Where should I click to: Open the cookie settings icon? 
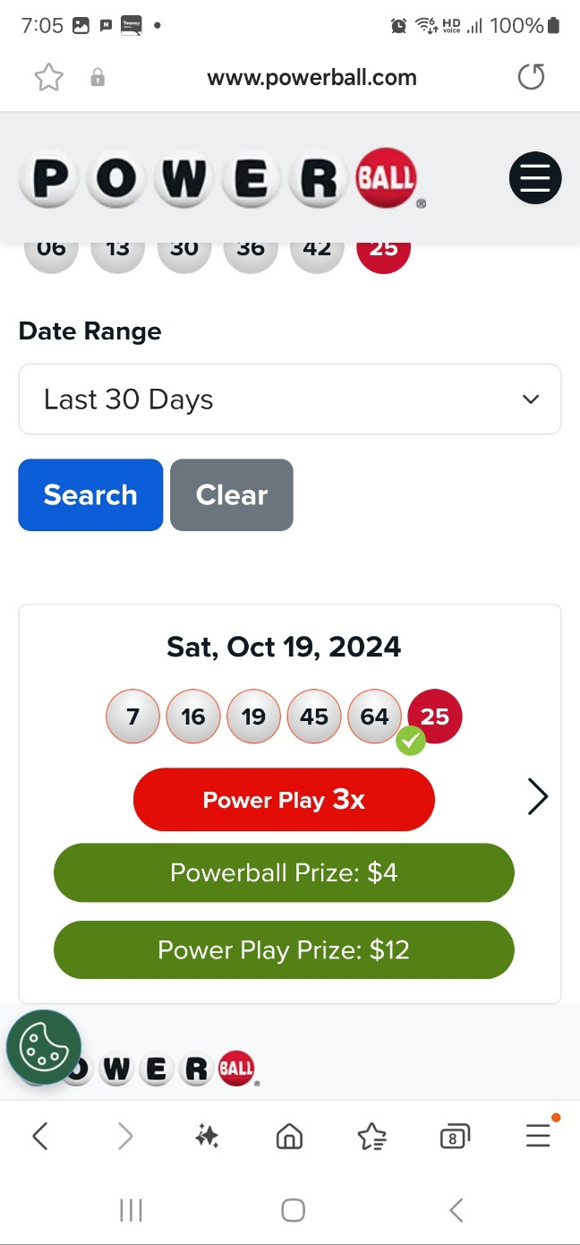[x=44, y=1047]
